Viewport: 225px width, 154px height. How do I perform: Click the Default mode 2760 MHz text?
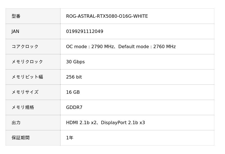pos(147,47)
